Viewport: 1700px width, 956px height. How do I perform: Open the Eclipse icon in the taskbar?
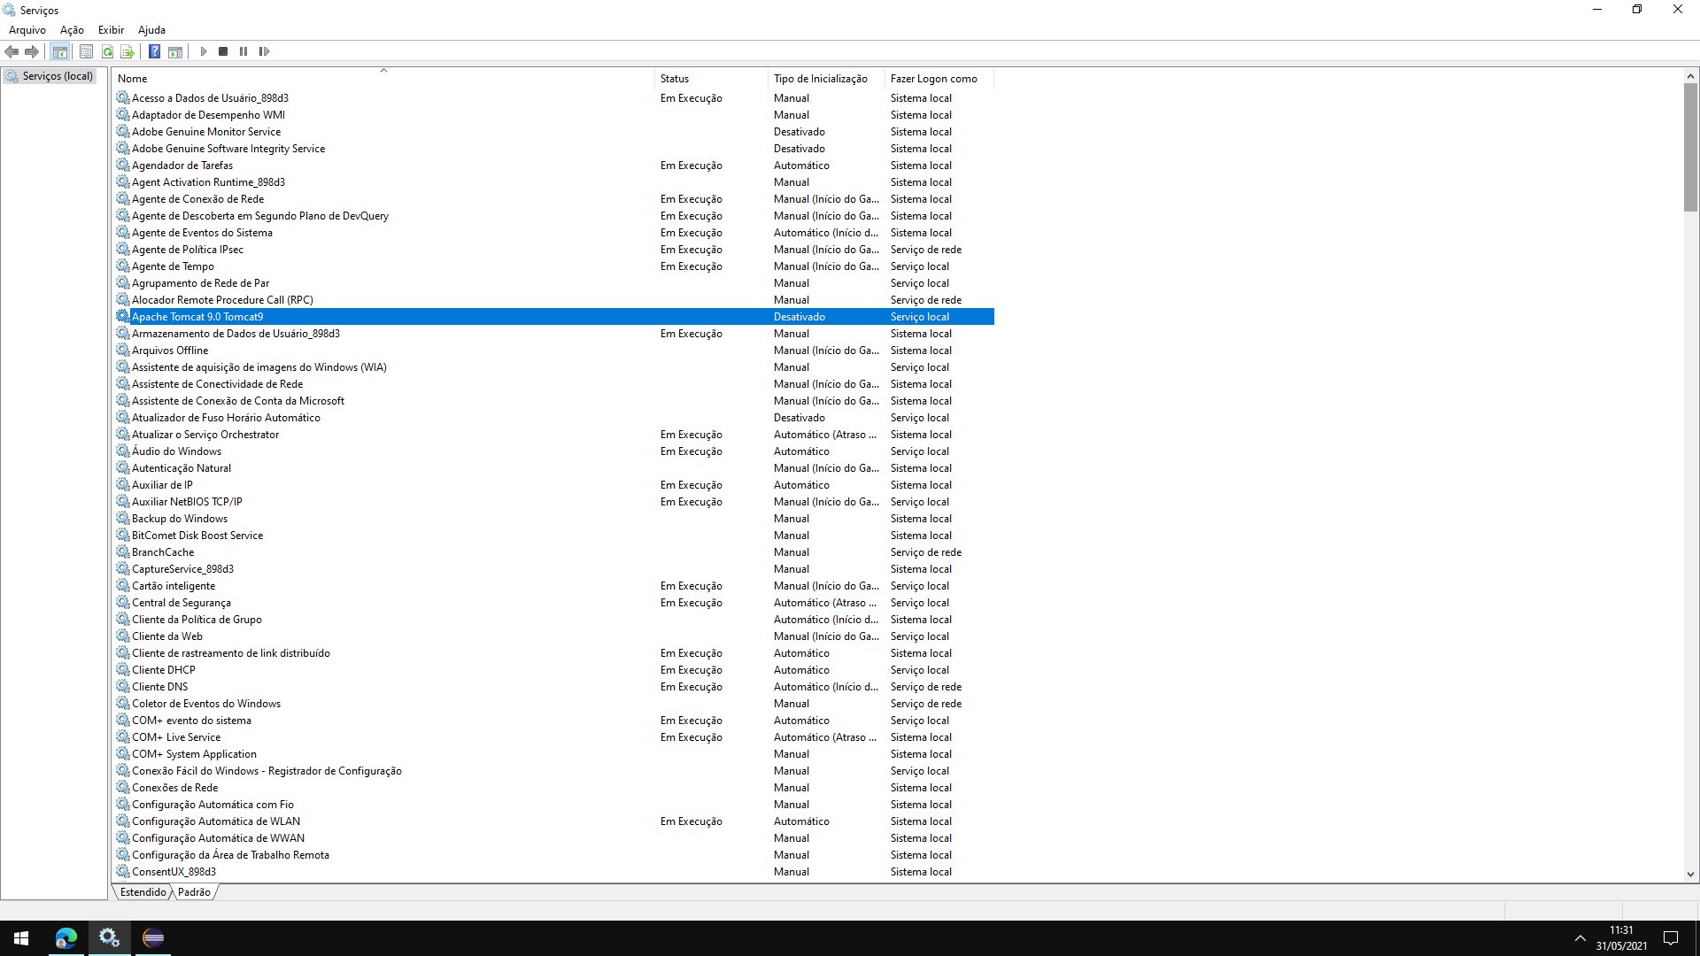point(153,938)
